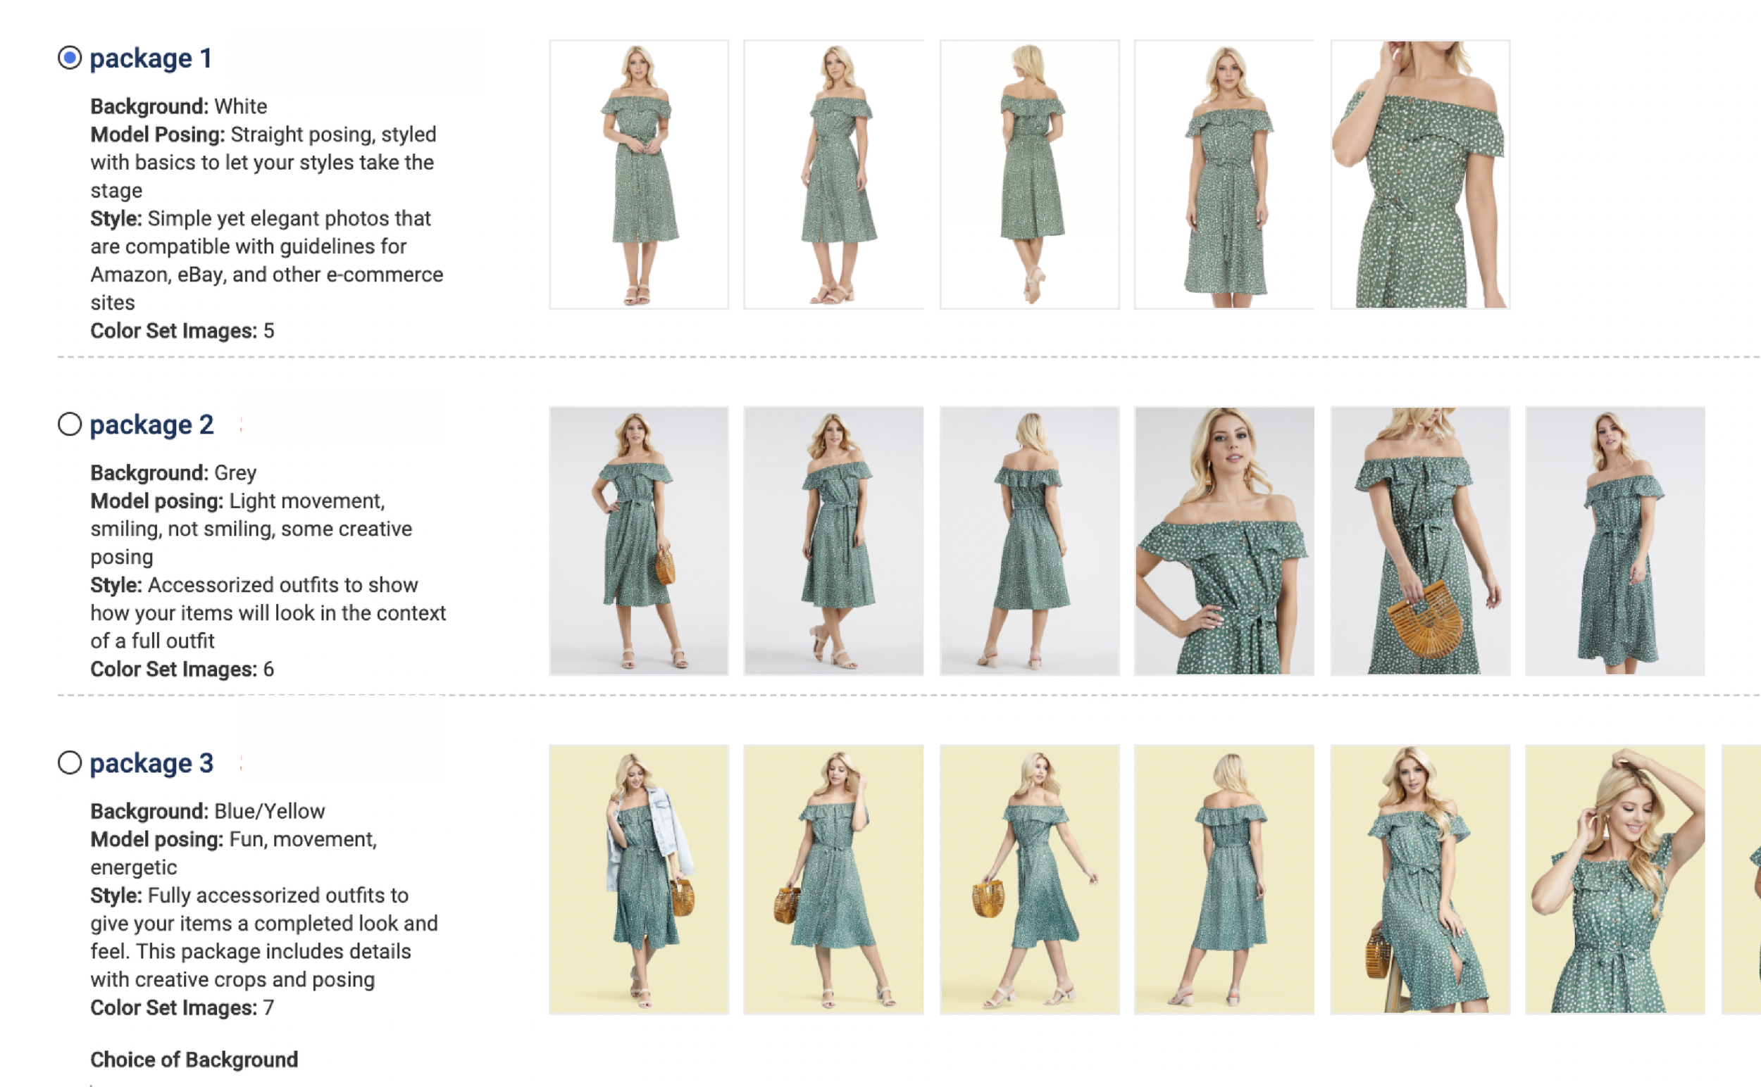Click the package 1 heading label
Viewport: 1761px width, 1087px height.
point(150,58)
